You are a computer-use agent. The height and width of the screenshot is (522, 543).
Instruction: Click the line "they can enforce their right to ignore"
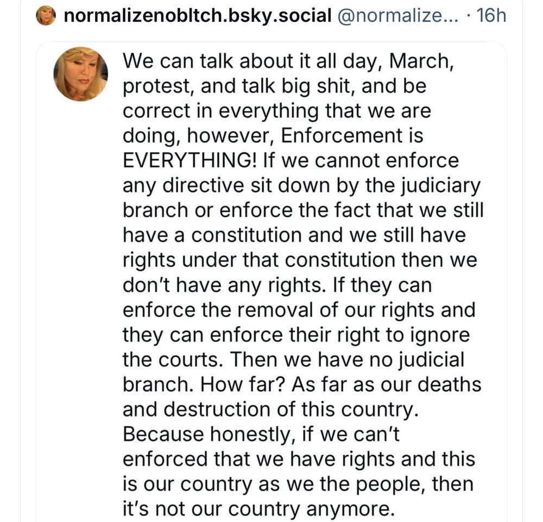tap(296, 335)
